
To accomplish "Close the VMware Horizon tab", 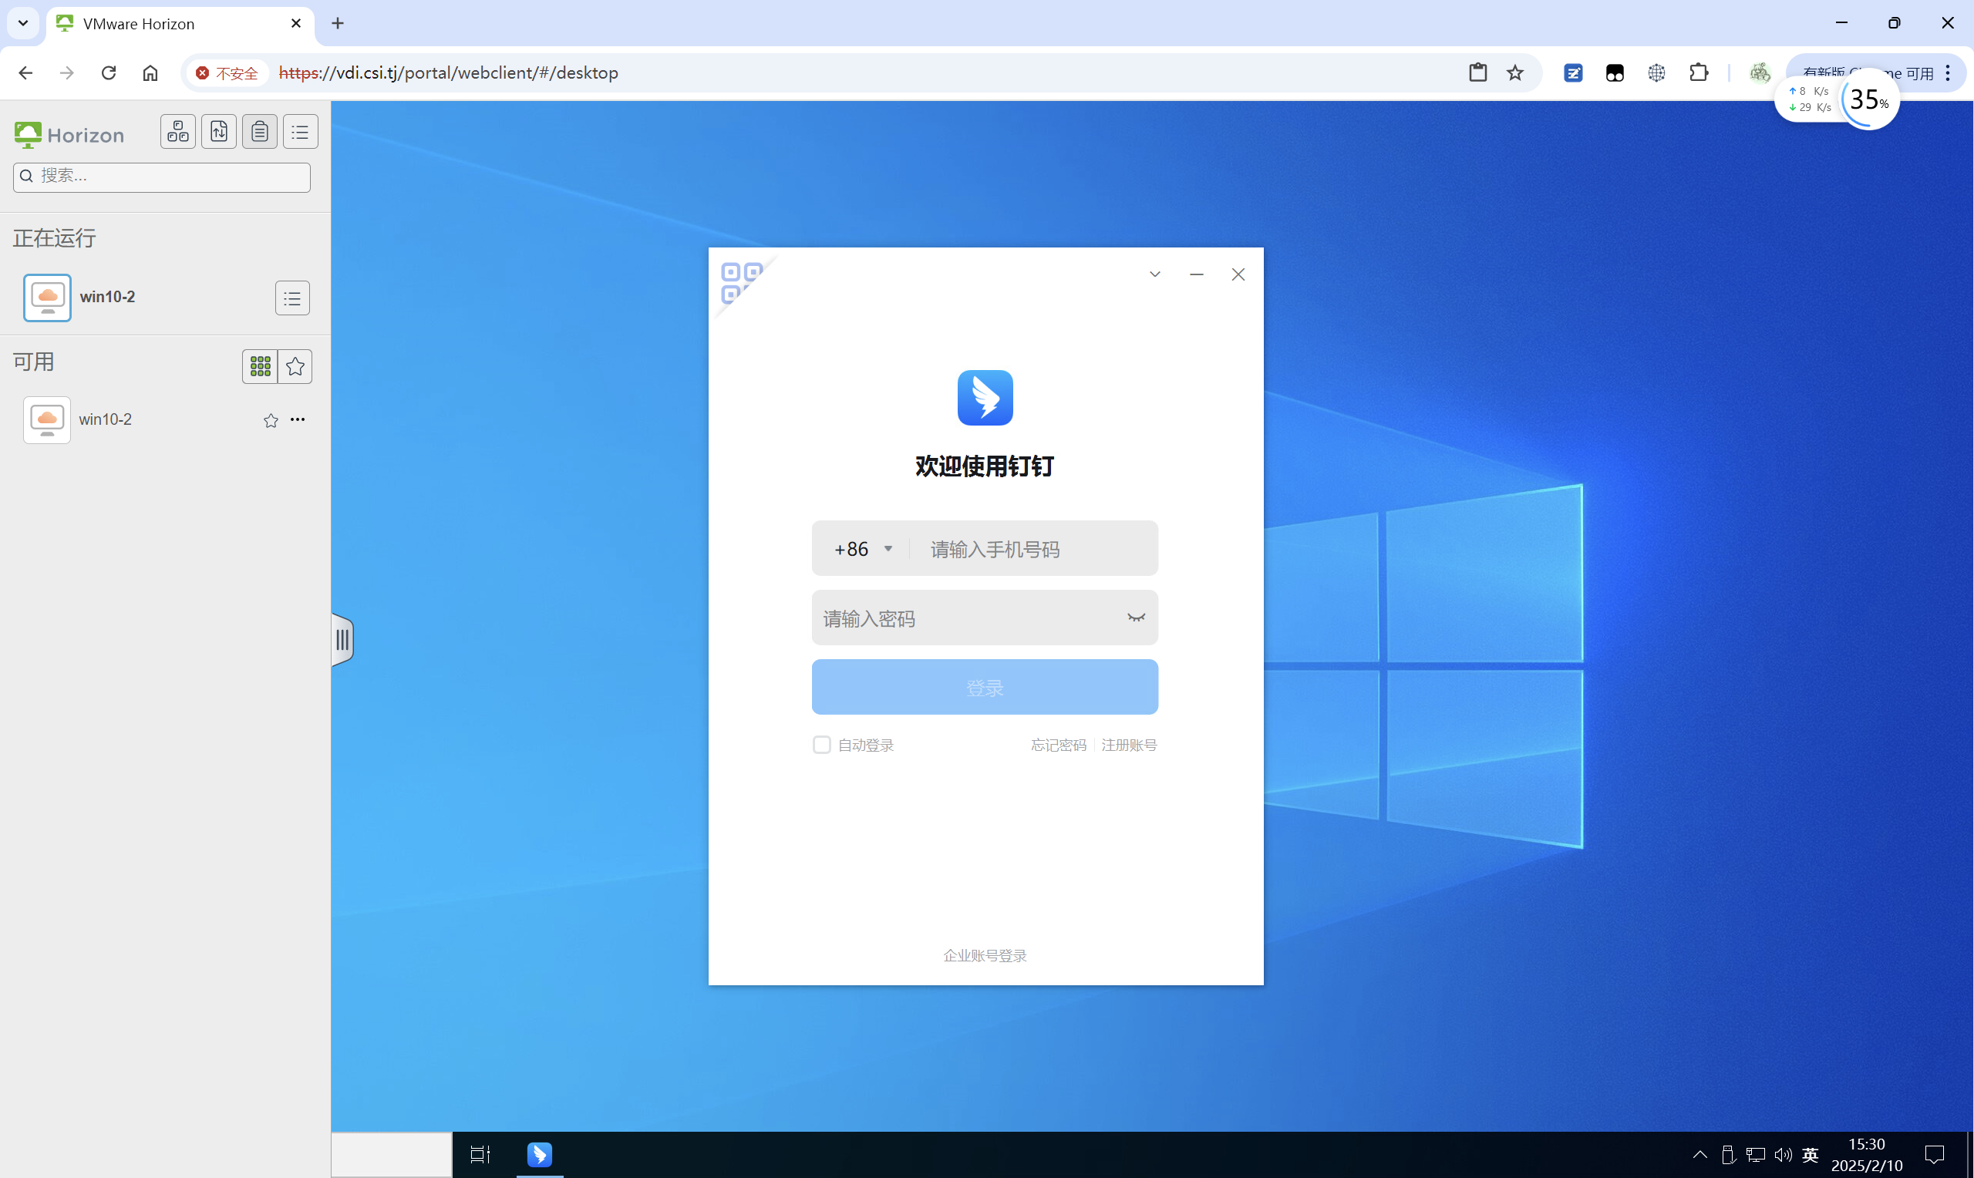I will 296,24.
